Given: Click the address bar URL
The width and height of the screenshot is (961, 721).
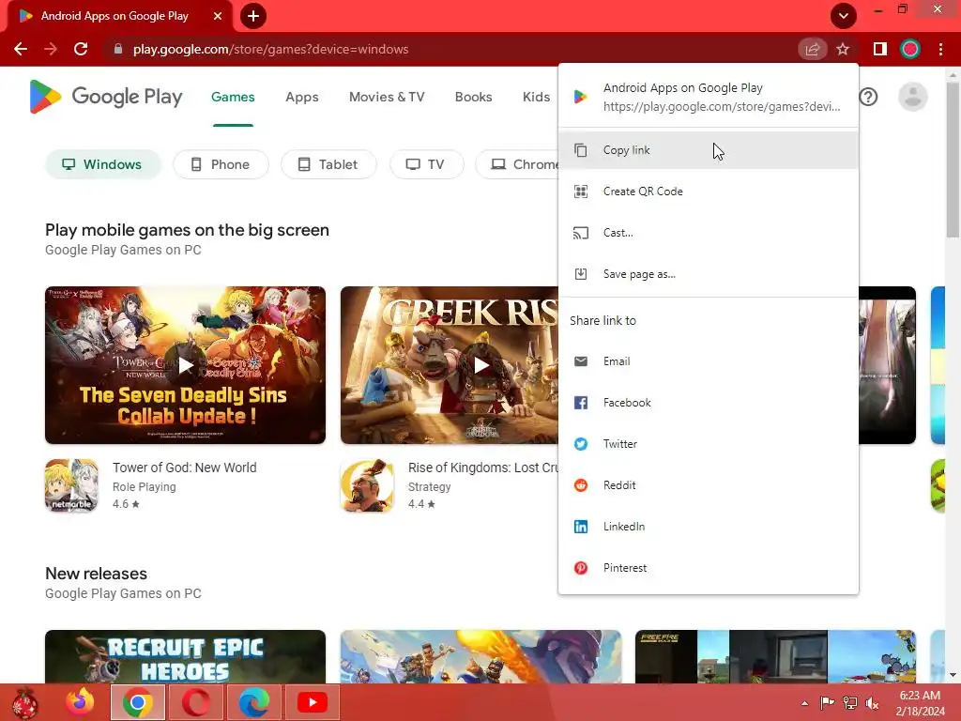Looking at the screenshot, I should [270, 49].
